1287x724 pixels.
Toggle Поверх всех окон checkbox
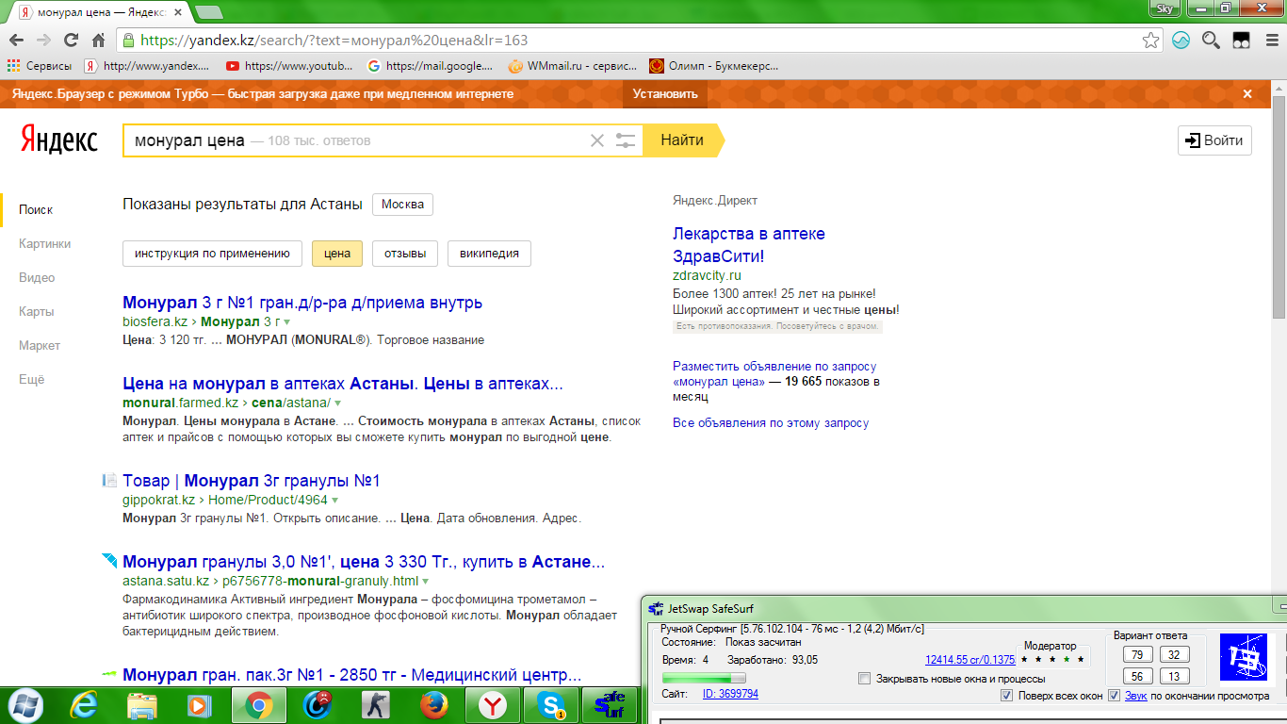pos(1006,696)
